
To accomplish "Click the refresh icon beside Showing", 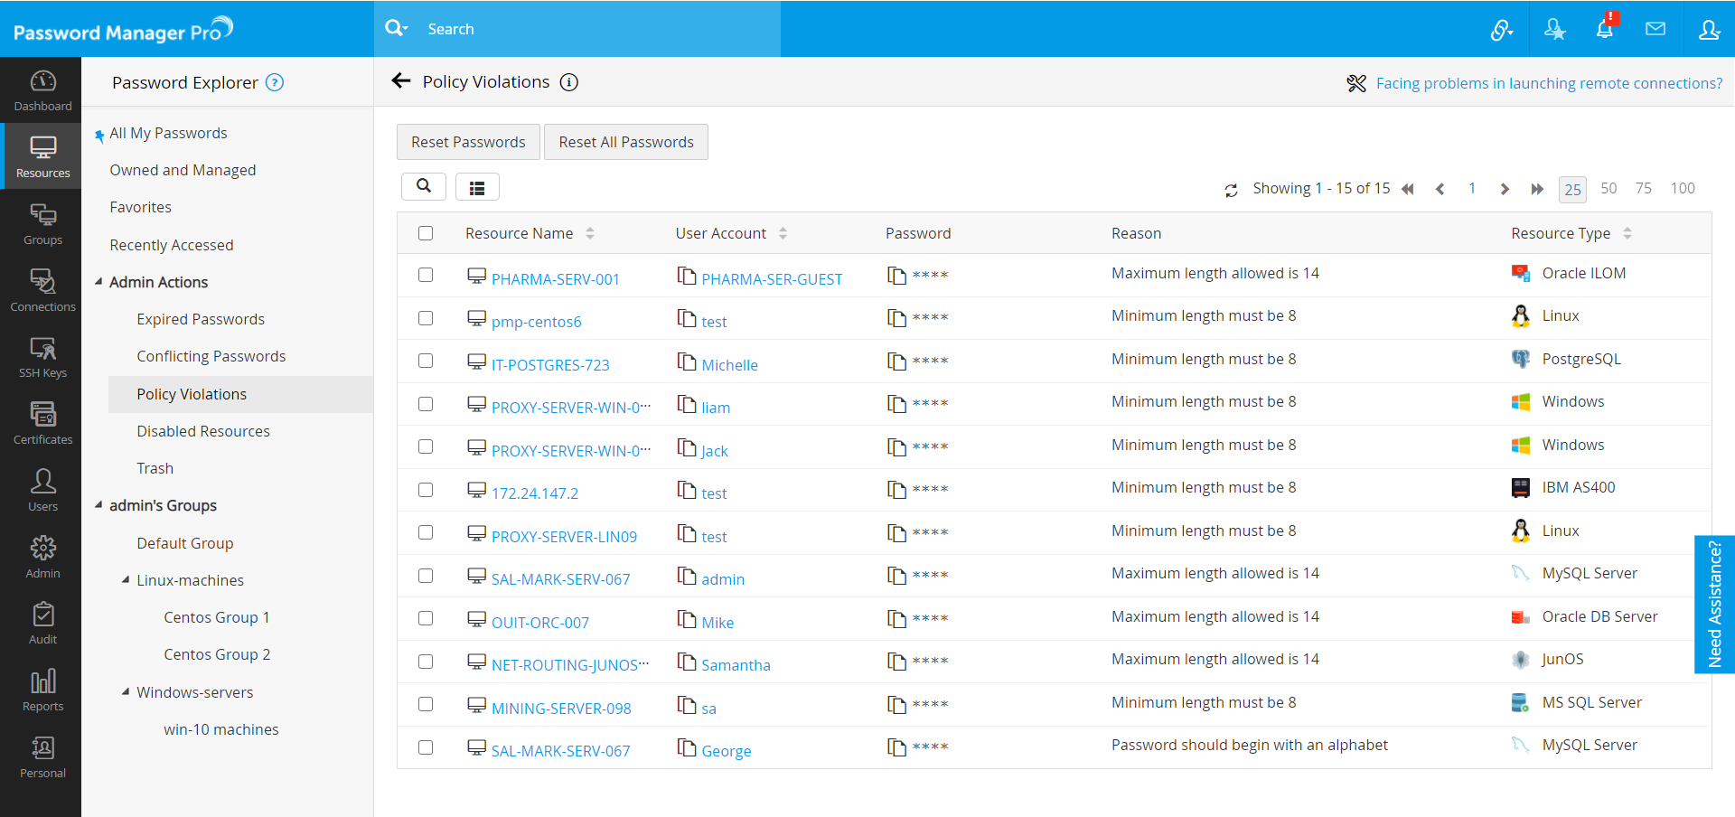I will pos(1231,190).
